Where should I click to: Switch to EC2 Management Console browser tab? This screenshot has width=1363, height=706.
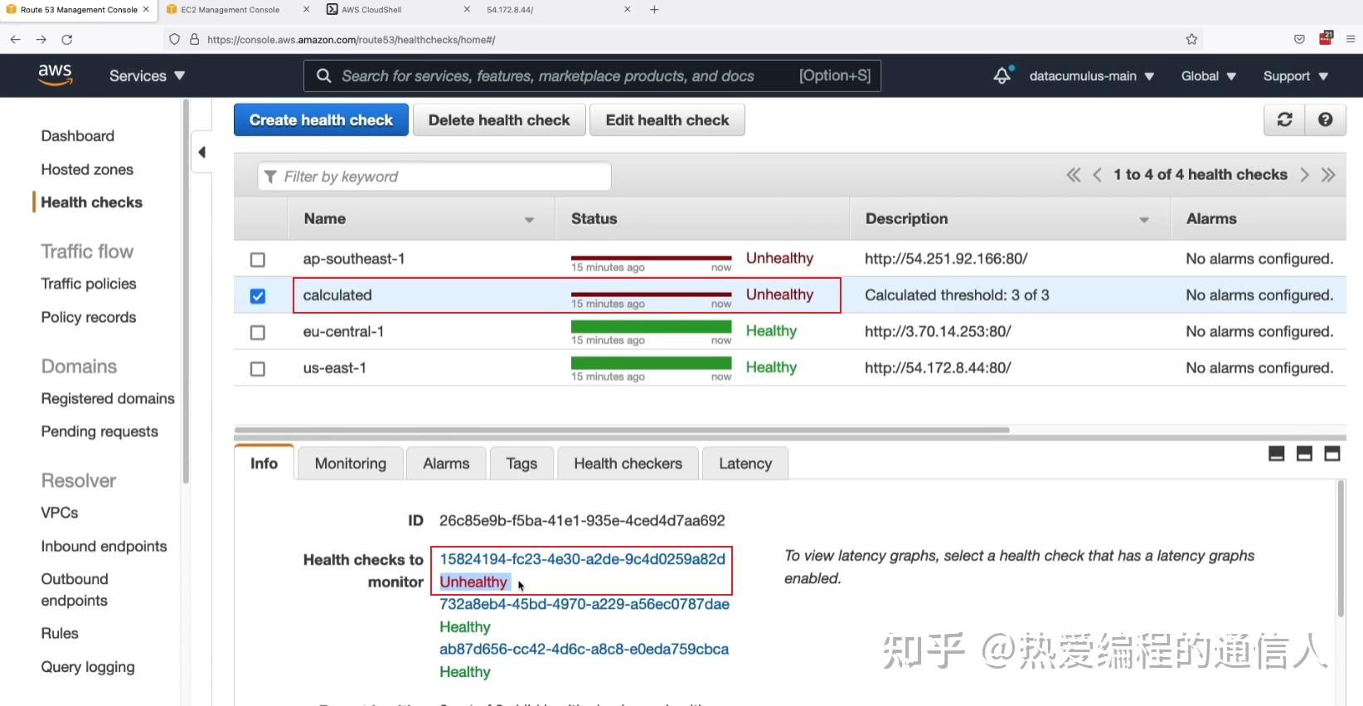pyautogui.click(x=230, y=10)
